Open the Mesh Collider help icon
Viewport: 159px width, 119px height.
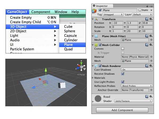click(147, 45)
